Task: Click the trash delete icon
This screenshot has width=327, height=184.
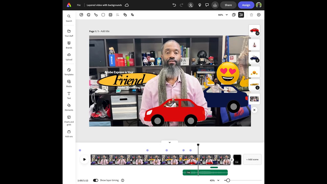Action: pyautogui.click(x=251, y=15)
